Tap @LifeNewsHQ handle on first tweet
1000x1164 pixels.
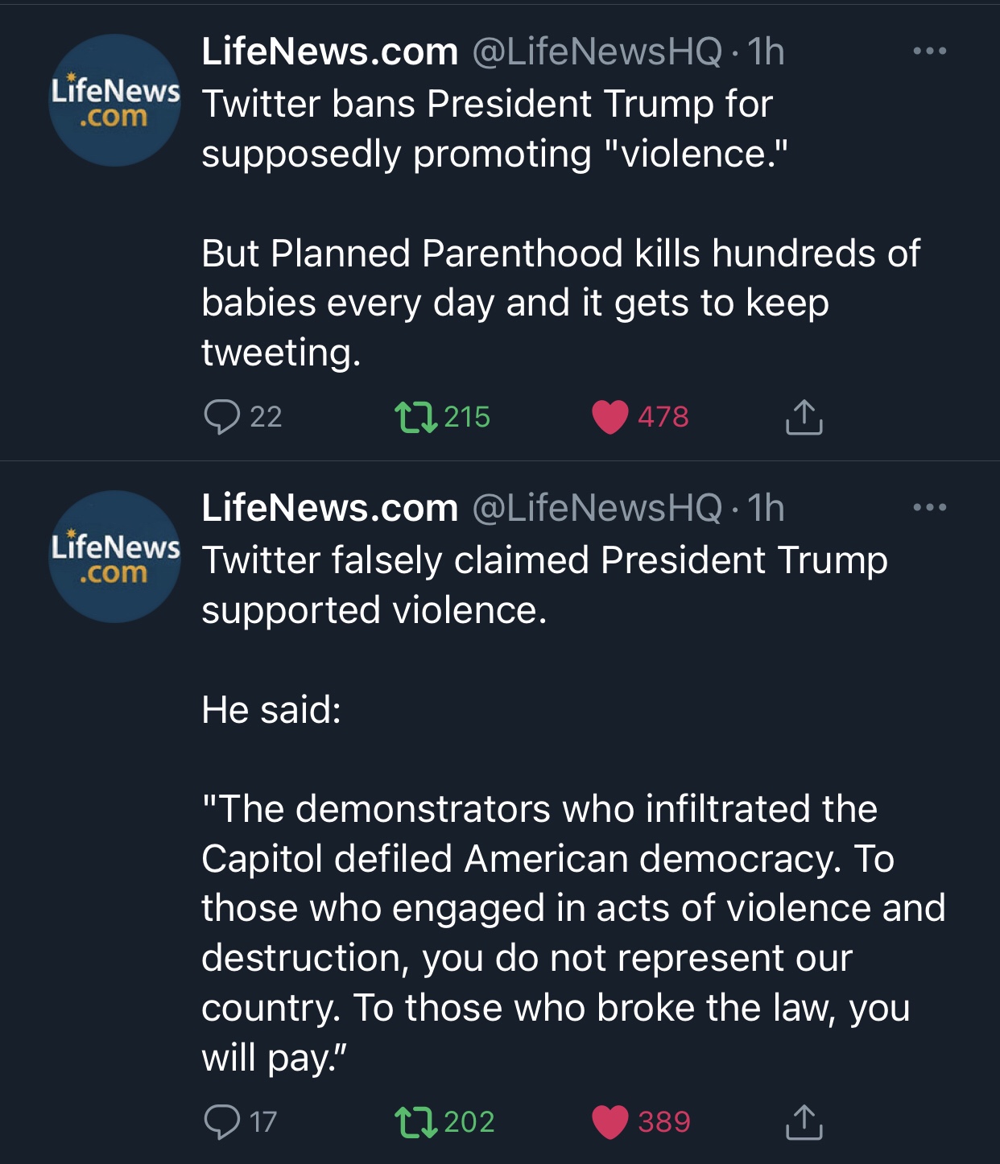(x=597, y=52)
